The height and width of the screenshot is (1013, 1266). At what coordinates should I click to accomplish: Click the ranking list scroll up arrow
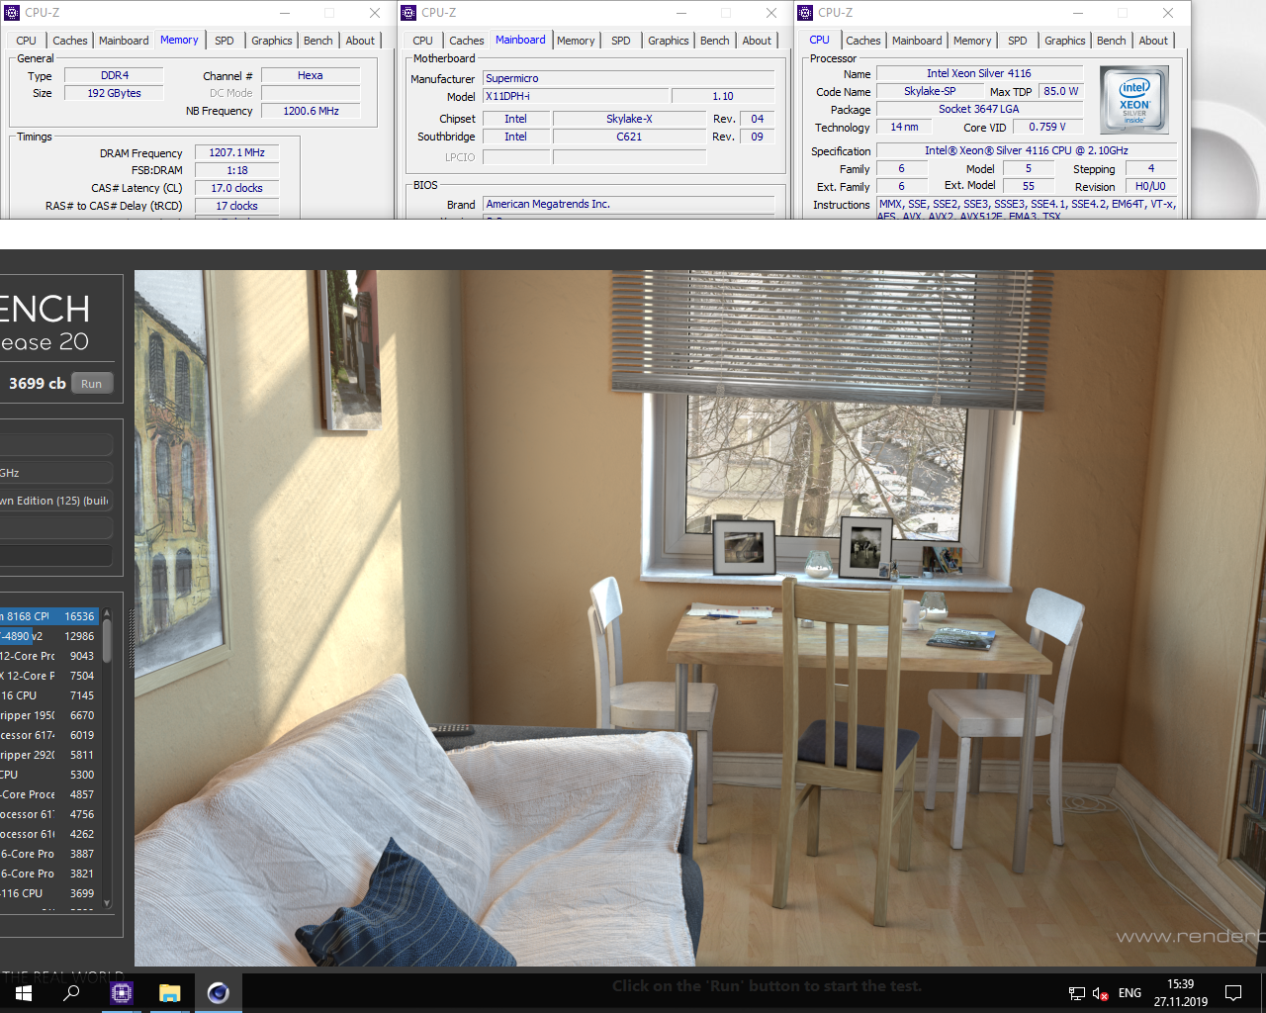107,613
